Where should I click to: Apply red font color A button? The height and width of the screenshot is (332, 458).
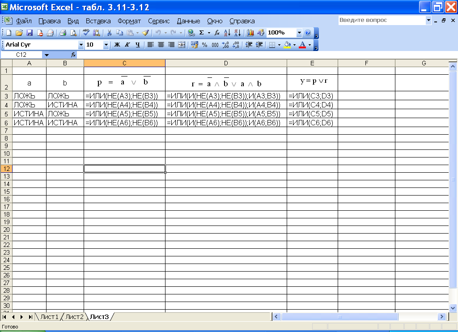[x=303, y=45]
